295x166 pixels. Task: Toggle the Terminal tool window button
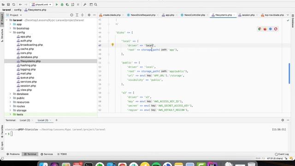click(x=30, y=154)
